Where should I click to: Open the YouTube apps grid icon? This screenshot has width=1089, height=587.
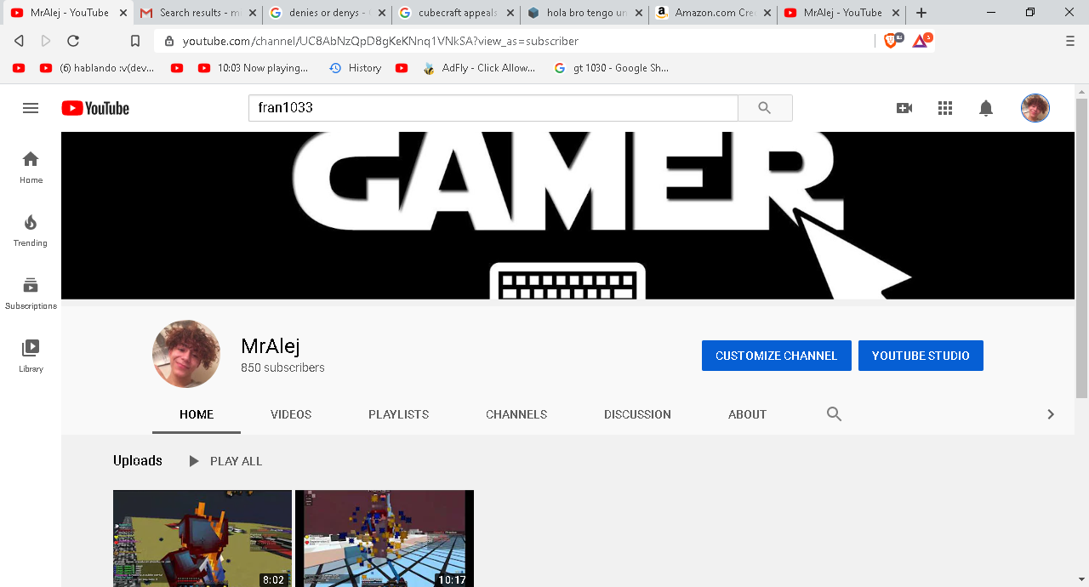pos(944,108)
